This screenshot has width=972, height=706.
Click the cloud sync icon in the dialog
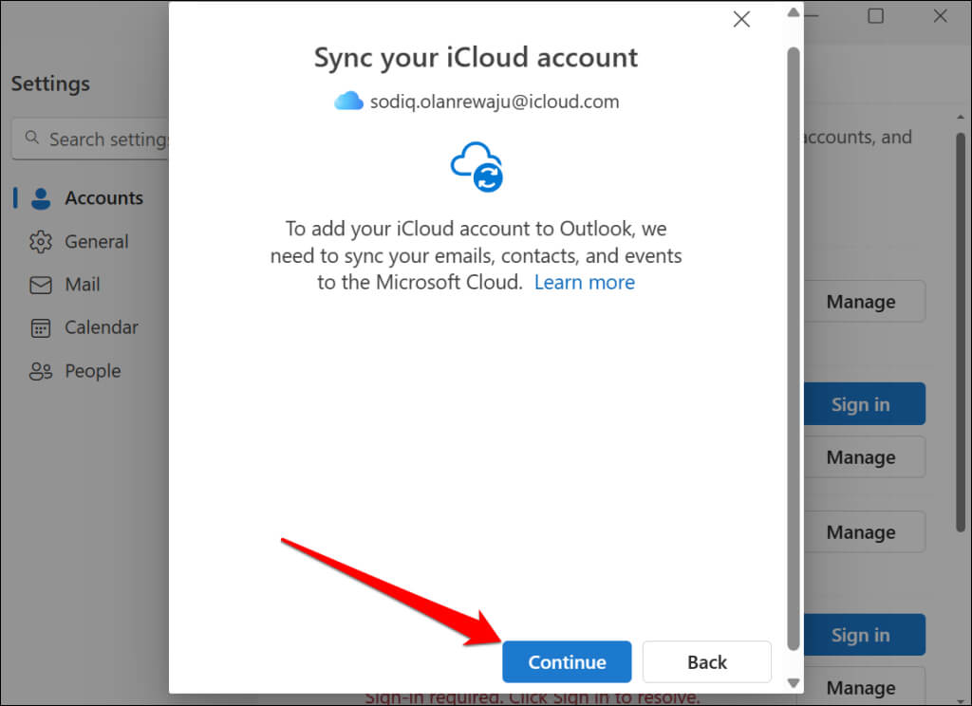pos(477,167)
